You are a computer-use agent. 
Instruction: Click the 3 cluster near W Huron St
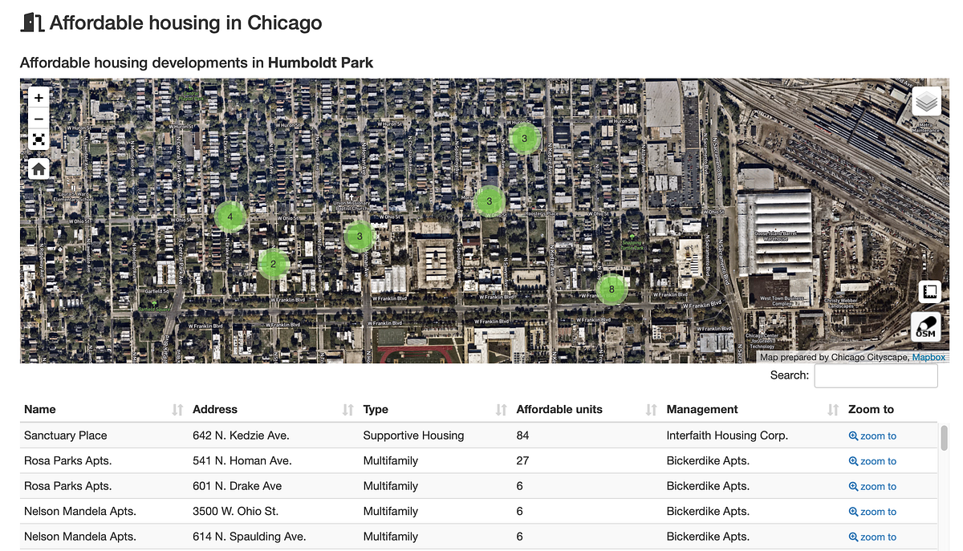pyautogui.click(x=524, y=138)
